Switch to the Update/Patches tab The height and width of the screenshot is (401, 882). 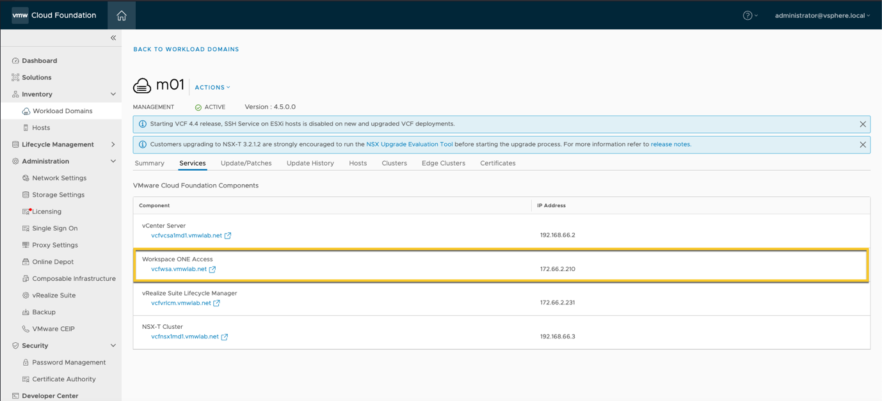coord(246,163)
